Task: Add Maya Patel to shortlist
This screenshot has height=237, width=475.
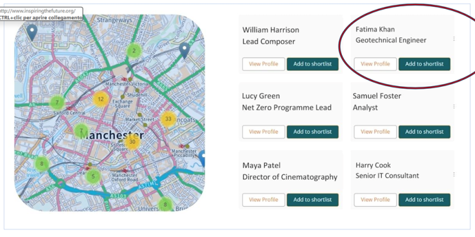Action: [x=313, y=200]
